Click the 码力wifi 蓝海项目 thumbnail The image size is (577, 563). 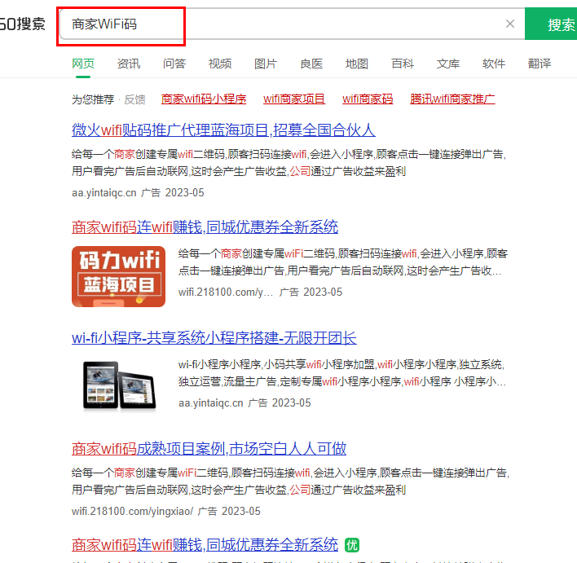click(x=118, y=277)
